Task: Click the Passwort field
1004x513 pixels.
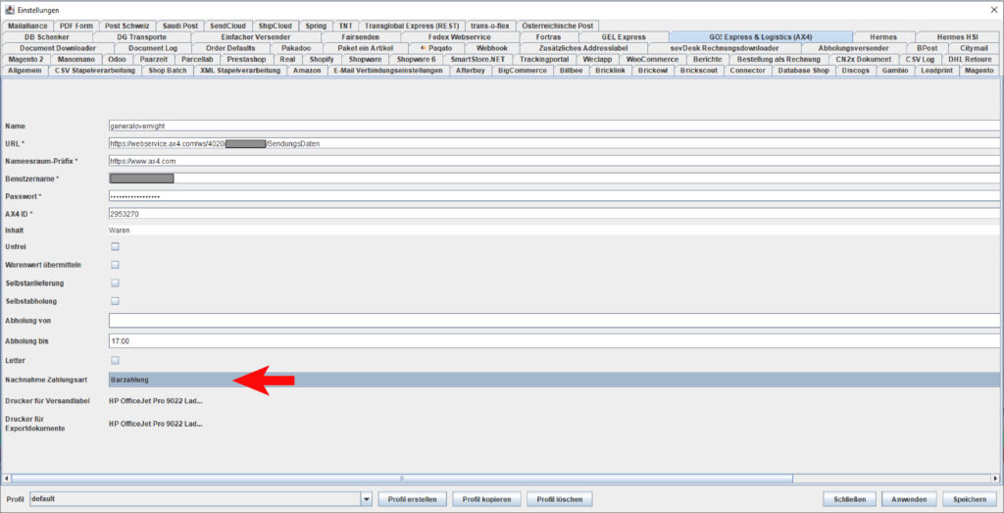Action: [555, 196]
